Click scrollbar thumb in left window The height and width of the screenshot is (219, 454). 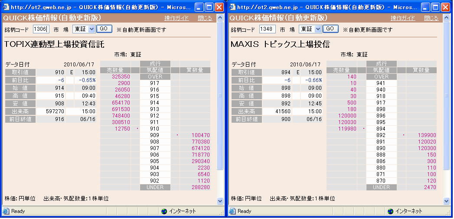click(220, 95)
